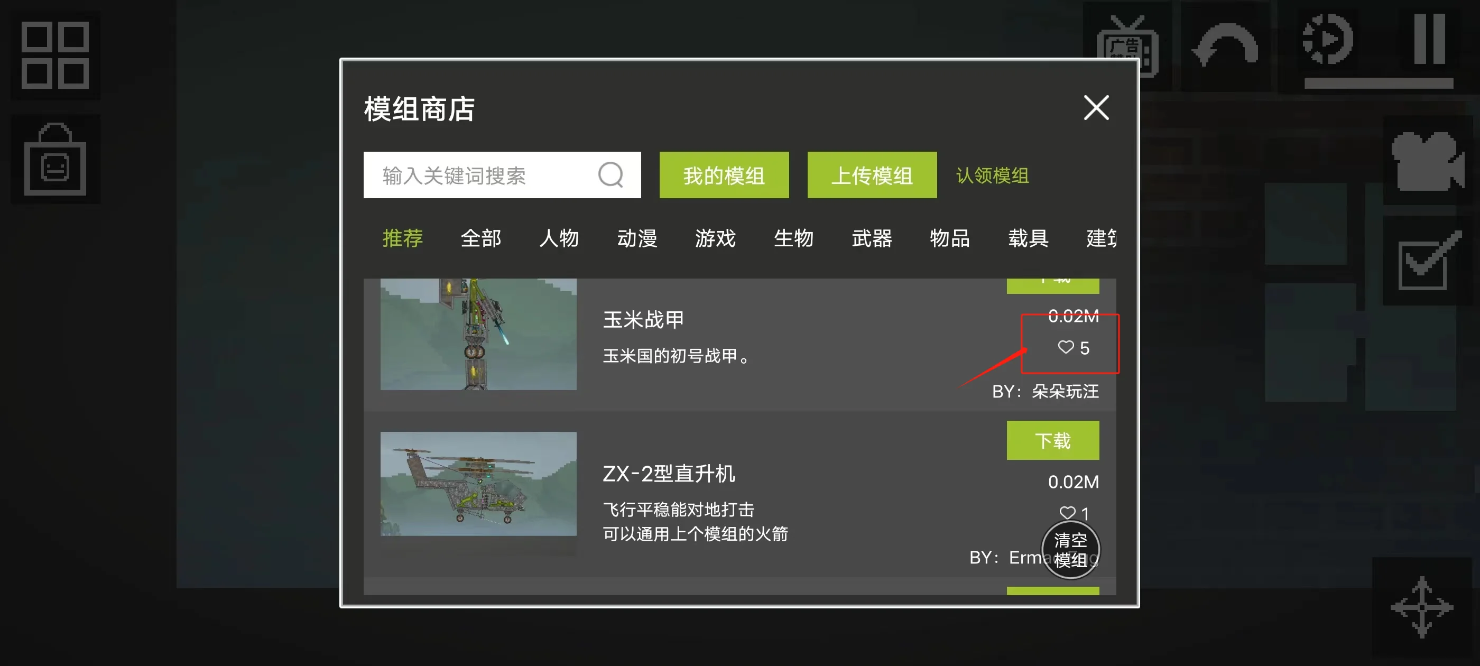Open the 载具 category tab
The image size is (1480, 666).
point(1028,238)
